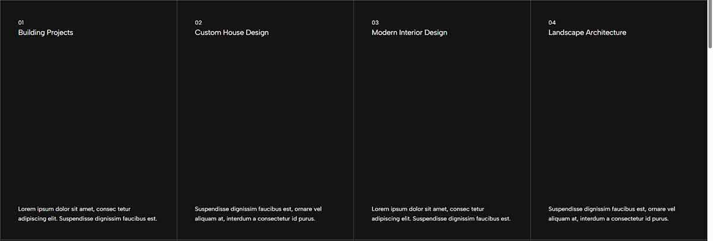Click the divider line between cards 03 and 04
Image resolution: width=713 pixels, height=241 pixels.
point(531,119)
